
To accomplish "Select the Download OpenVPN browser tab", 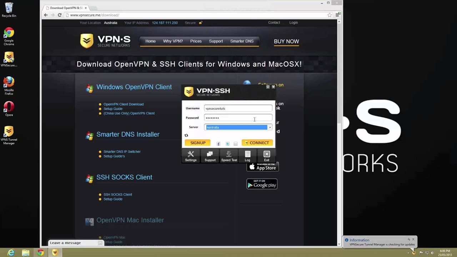I will click(66, 8).
